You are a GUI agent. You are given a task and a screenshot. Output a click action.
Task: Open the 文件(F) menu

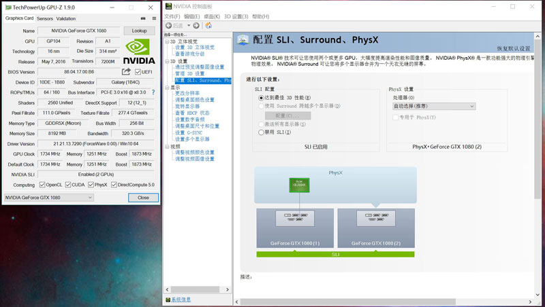point(172,16)
